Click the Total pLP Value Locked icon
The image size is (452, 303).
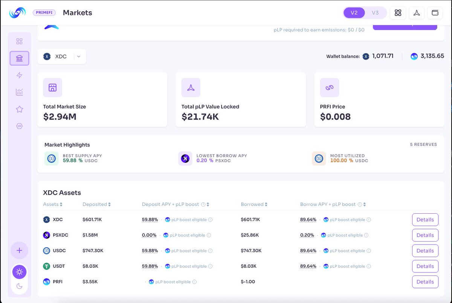(x=191, y=87)
